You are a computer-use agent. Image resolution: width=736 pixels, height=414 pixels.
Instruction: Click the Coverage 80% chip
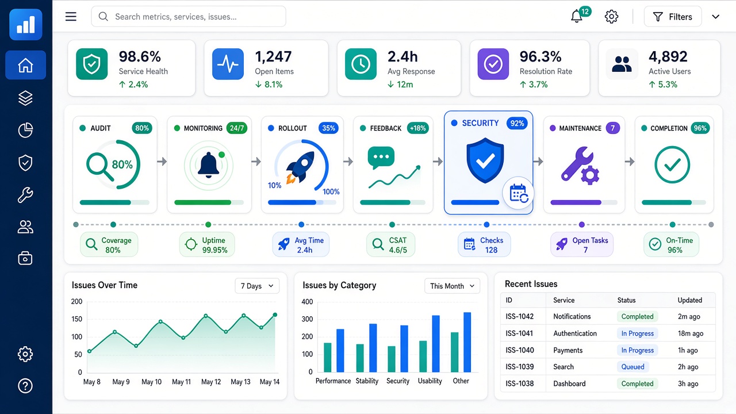tap(109, 245)
